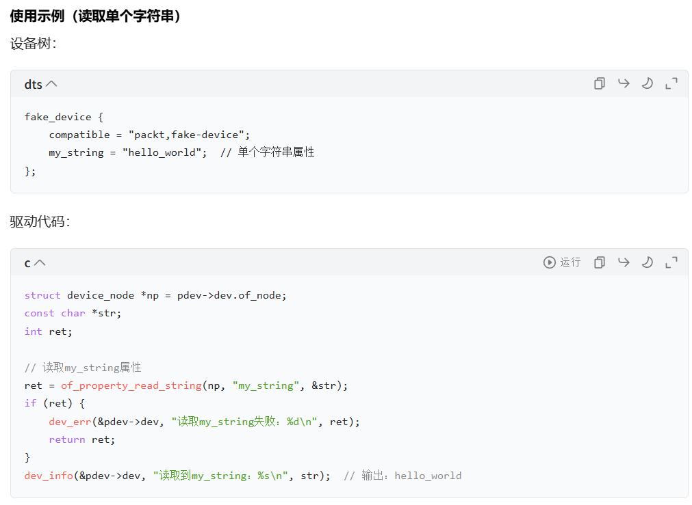
Task: Click the struct device_node *np line
Action: click(155, 295)
